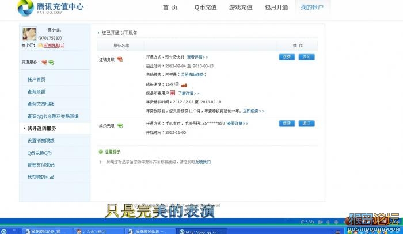403x234 pixels.
Task: Click the taskbar quick-launch icon at left edge
Action: pyautogui.click(x=4, y=232)
